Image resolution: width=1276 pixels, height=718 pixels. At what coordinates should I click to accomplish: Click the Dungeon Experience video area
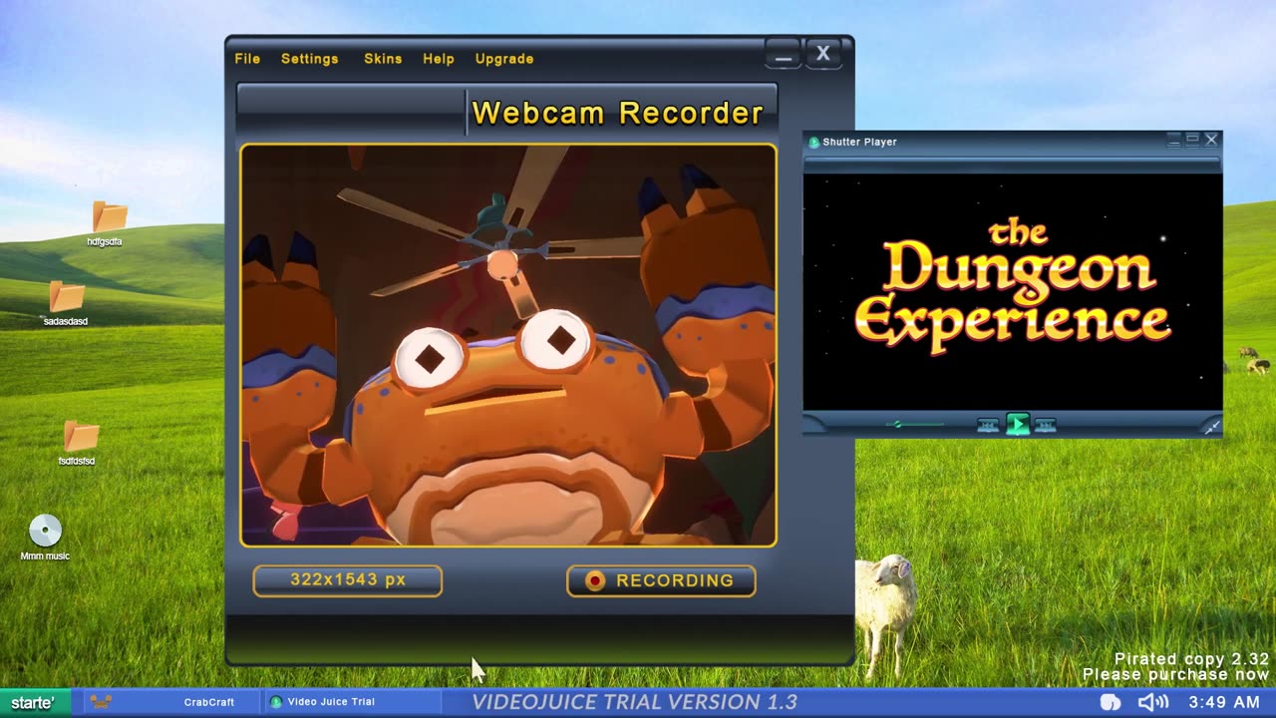pos(1013,291)
